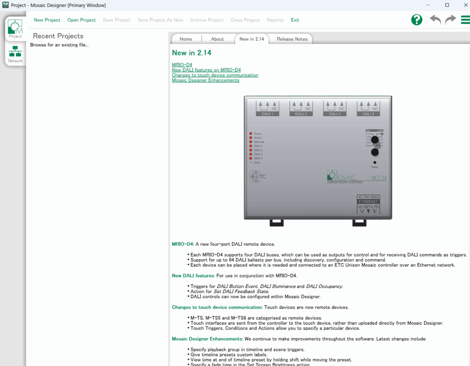This screenshot has height=366, width=470.
Task: Click Open Project in the toolbar
Action: [82, 20]
